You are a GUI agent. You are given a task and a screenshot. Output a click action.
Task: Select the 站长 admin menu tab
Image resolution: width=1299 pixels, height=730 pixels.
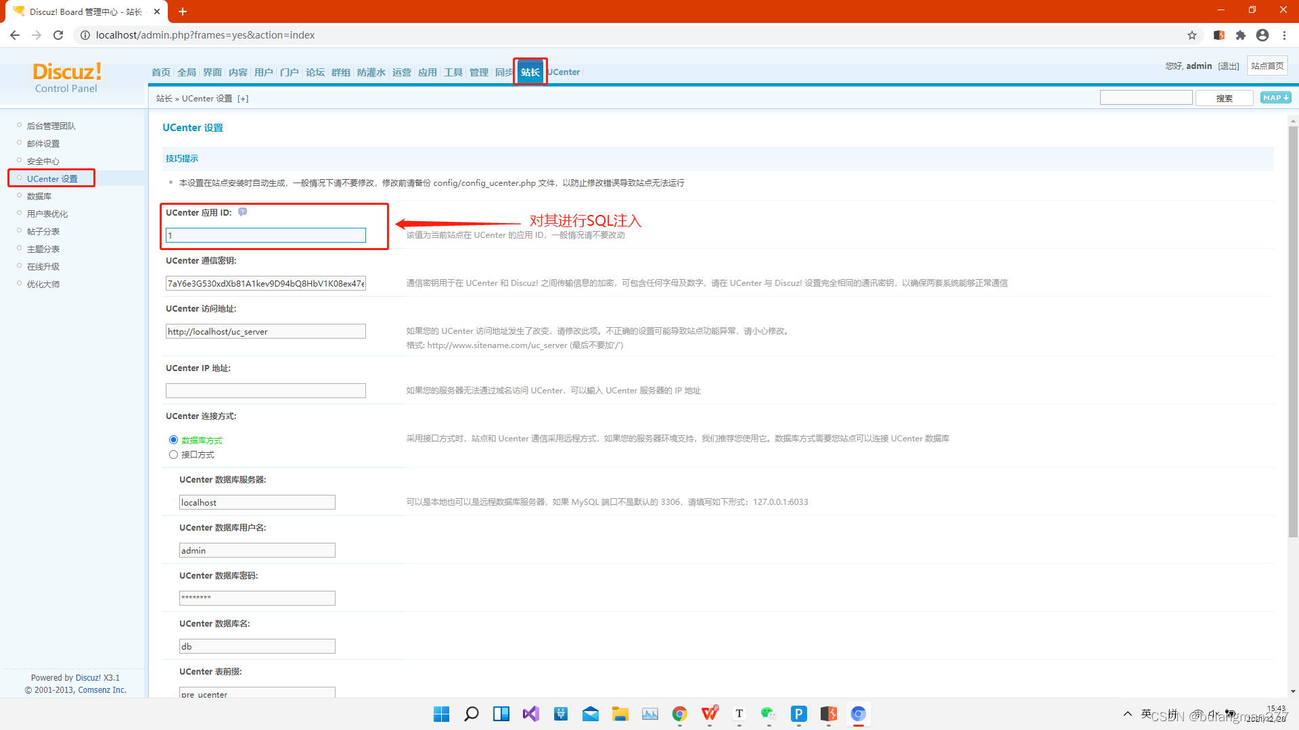click(x=530, y=72)
